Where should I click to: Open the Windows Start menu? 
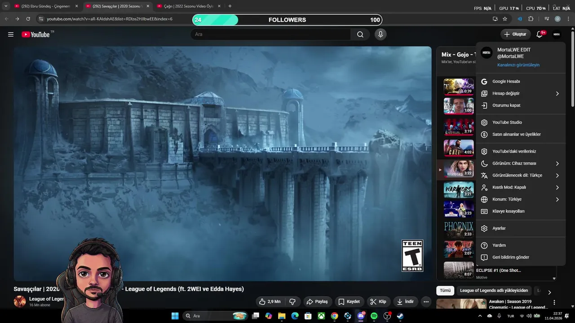point(175,316)
